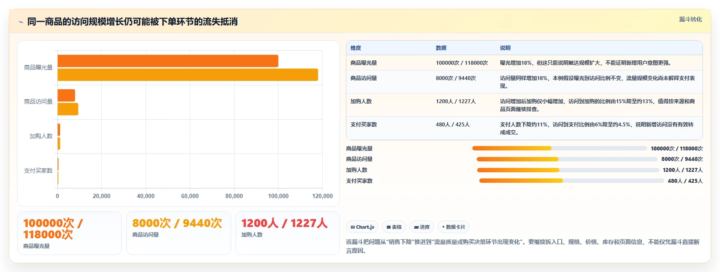Click the table note starting 曝光增加18%
Screen dimensions: 720x272
pos(585,63)
